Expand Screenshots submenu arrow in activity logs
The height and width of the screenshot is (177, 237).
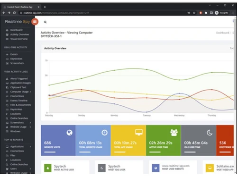click(x=30, y=123)
